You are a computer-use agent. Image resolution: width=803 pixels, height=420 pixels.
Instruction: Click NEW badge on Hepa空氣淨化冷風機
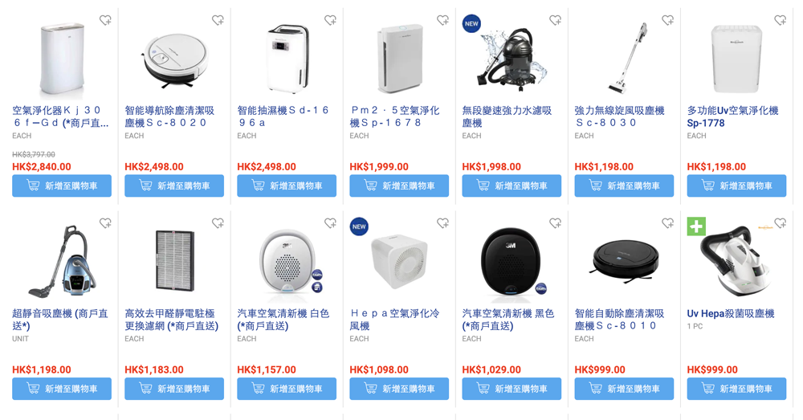(359, 226)
